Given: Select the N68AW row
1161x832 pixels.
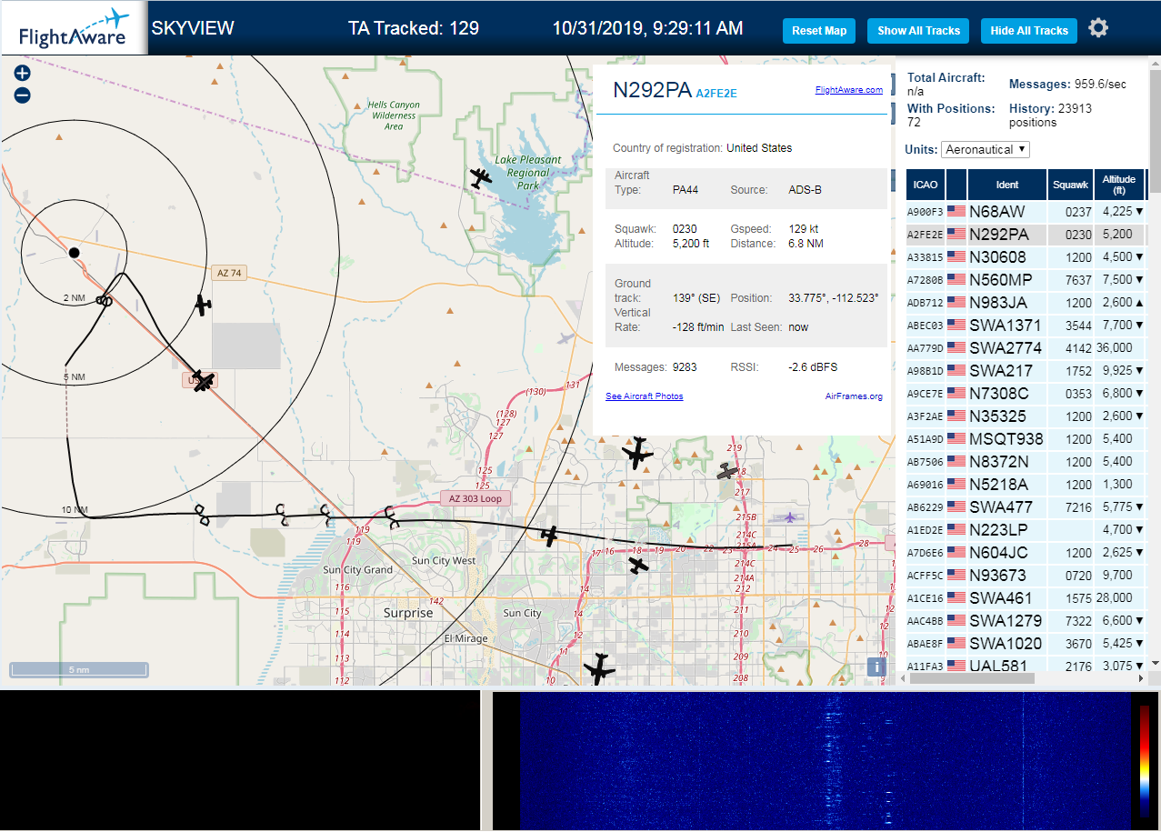Looking at the screenshot, I should [1026, 211].
